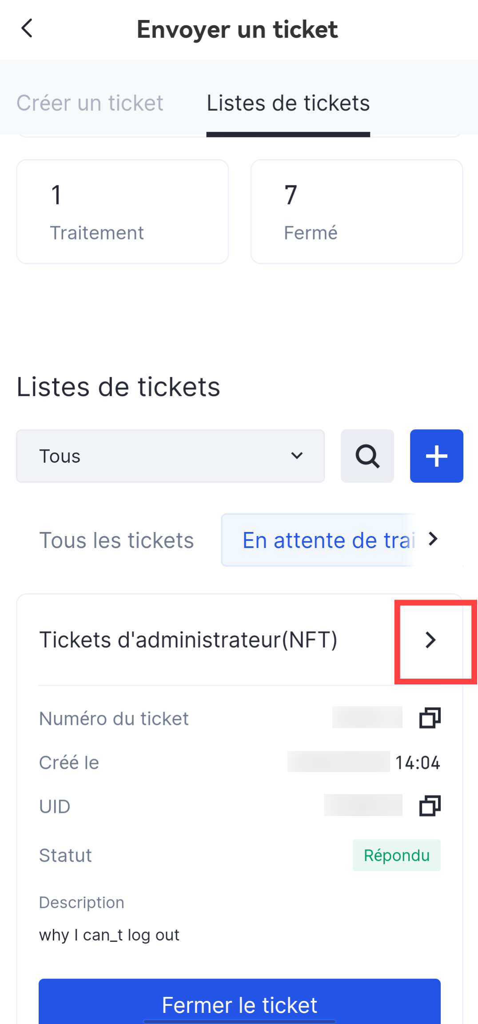Open the Tous dropdown
478x1024 pixels.
(170, 456)
